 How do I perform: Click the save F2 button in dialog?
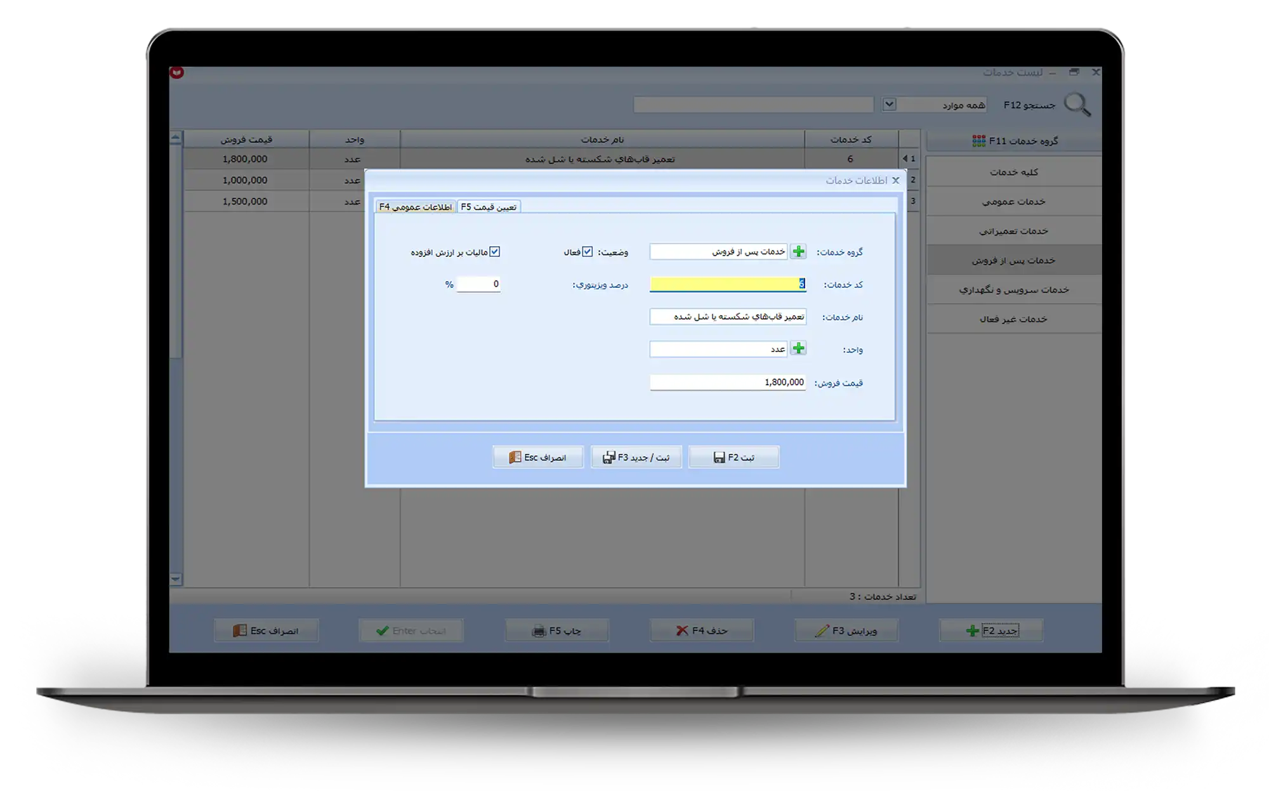(x=733, y=457)
